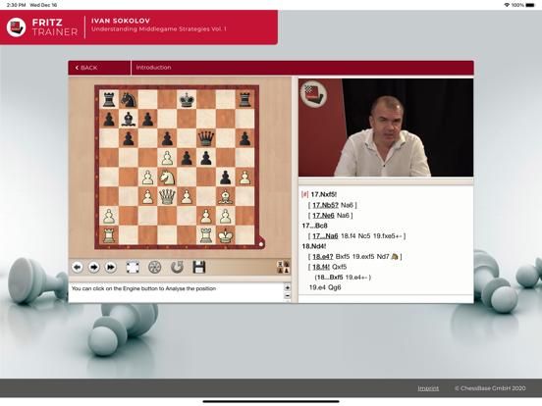
Task: Click the white rook on f1
Action: (206, 235)
